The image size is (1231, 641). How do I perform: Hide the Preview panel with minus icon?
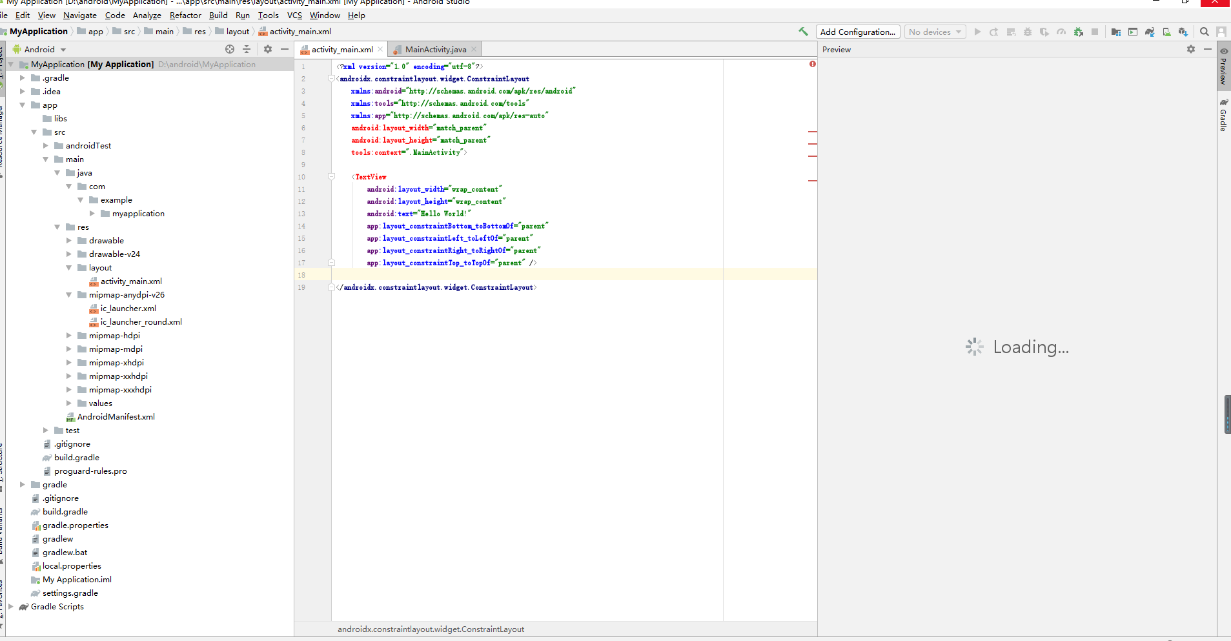pyautogui.click(x=1208, y=49)
